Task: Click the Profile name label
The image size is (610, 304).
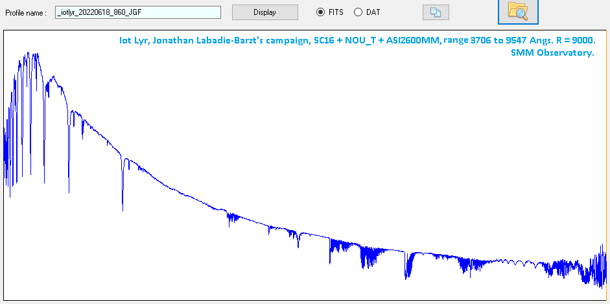Action: (x=26, y=13)
